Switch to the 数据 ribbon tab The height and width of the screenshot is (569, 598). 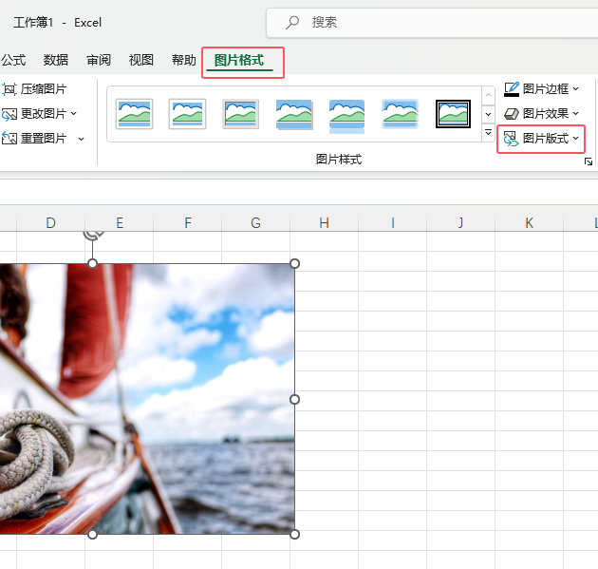[56, 60]
